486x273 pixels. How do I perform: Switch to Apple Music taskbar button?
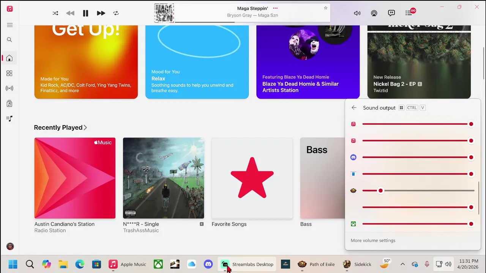(127, 264)
